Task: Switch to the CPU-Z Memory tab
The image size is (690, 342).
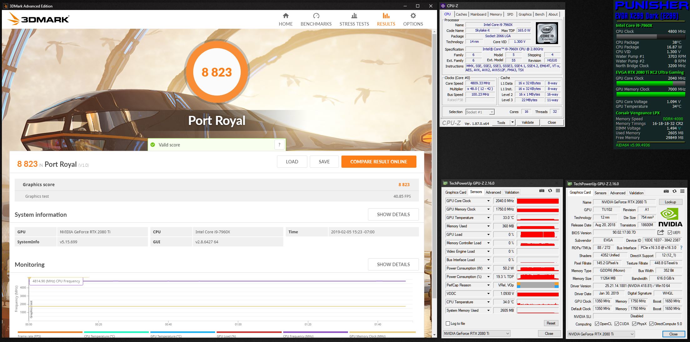Action: pos(496,14)
